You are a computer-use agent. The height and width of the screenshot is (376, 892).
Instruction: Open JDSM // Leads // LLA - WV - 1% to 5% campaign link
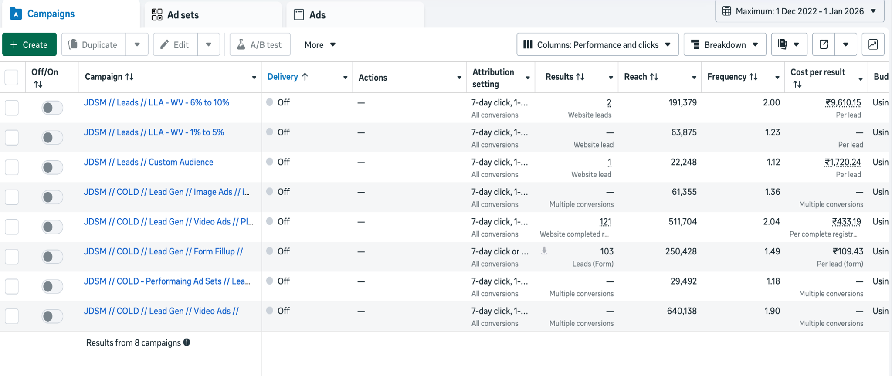[154, 132]
